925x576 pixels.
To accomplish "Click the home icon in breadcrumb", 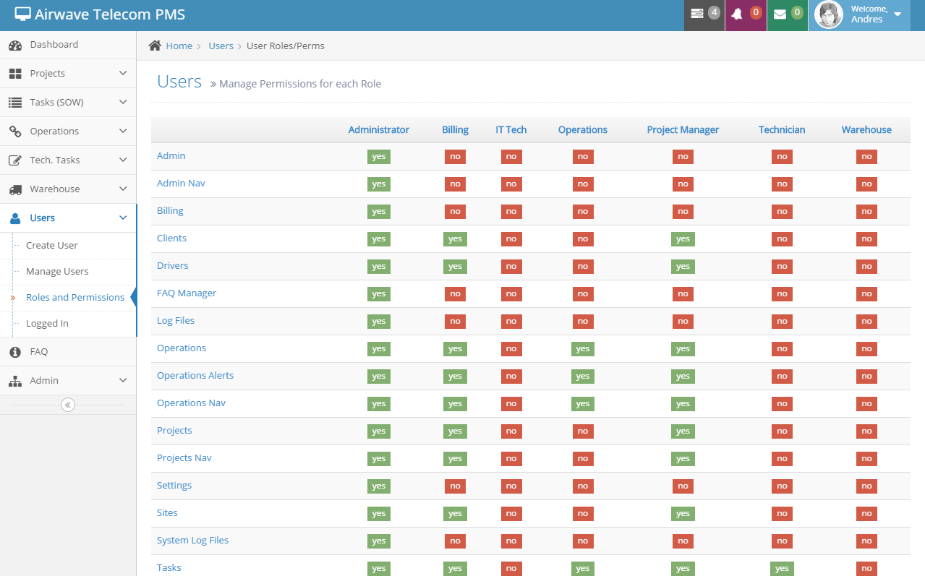I will (x=155, y=46).
